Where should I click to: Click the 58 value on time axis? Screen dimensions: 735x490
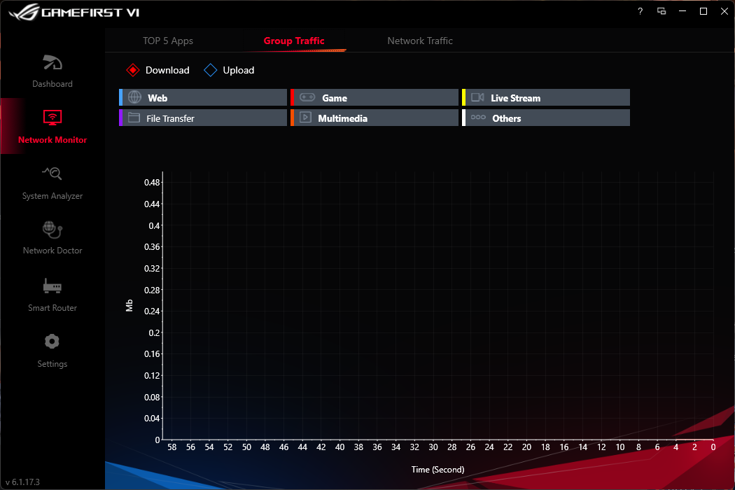tap(172, 447)
